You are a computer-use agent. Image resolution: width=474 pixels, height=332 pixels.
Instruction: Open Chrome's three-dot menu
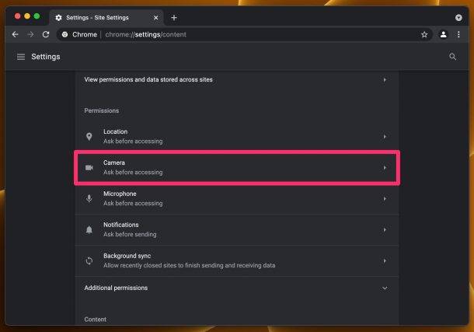(x=458, y=34)
